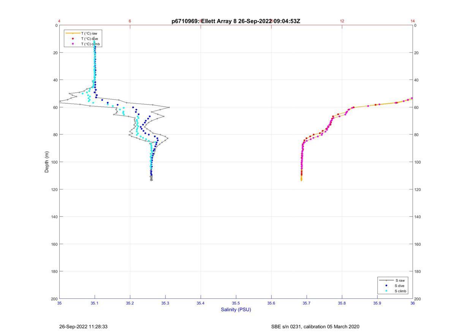Click salinity tick label 35.4
The width and height of the screenshot is (456, 336).
point(201,303)
